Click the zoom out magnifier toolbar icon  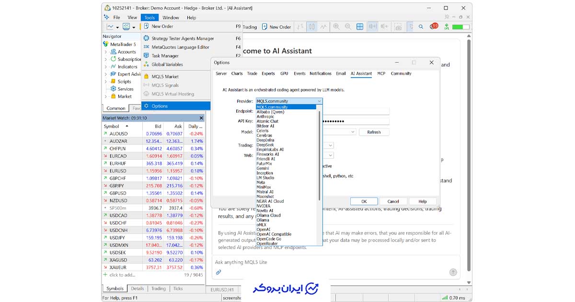(x=348, y=27)
